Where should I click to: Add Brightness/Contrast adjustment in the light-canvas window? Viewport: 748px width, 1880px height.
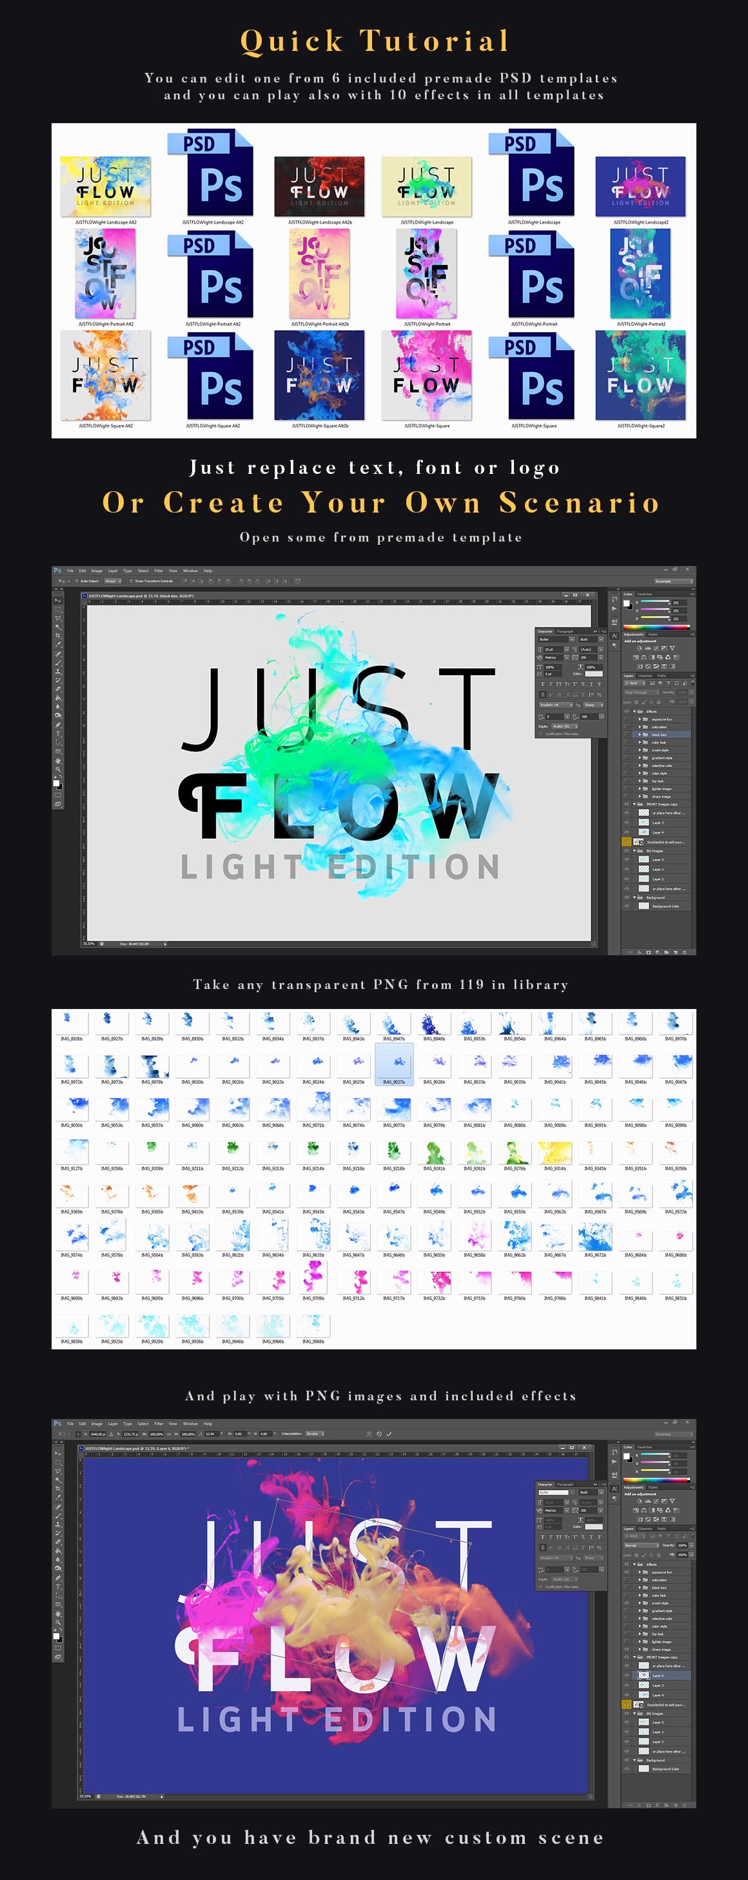[639, 648]
